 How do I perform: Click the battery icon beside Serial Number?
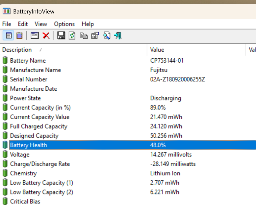5,79
